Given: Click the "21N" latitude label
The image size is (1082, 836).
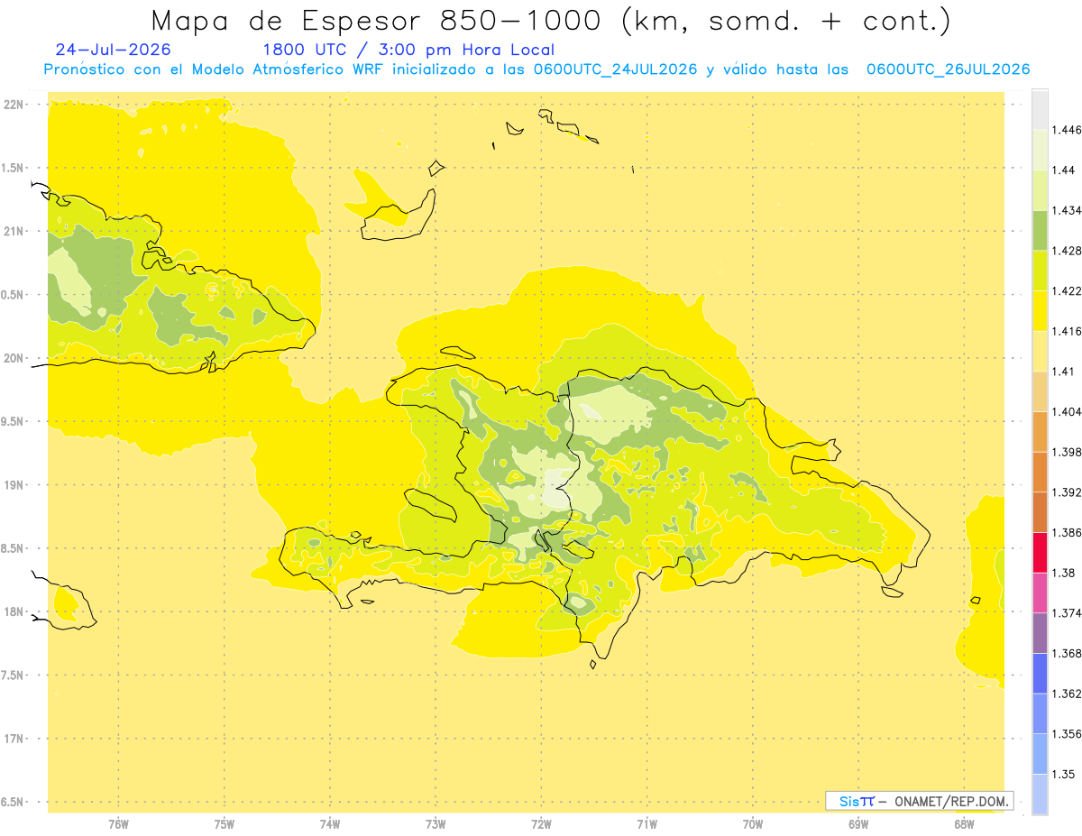Looking at the screenshot, I should [15, 232].
